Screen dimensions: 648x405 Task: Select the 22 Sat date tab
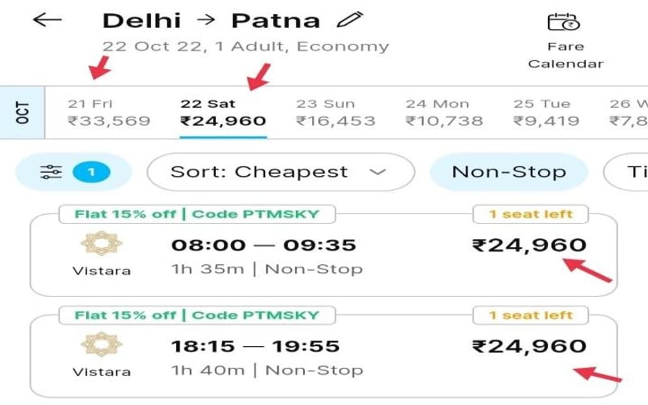[223, 113]
